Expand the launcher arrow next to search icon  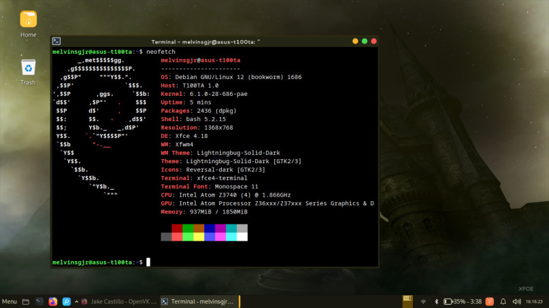[x=76, y=301]
